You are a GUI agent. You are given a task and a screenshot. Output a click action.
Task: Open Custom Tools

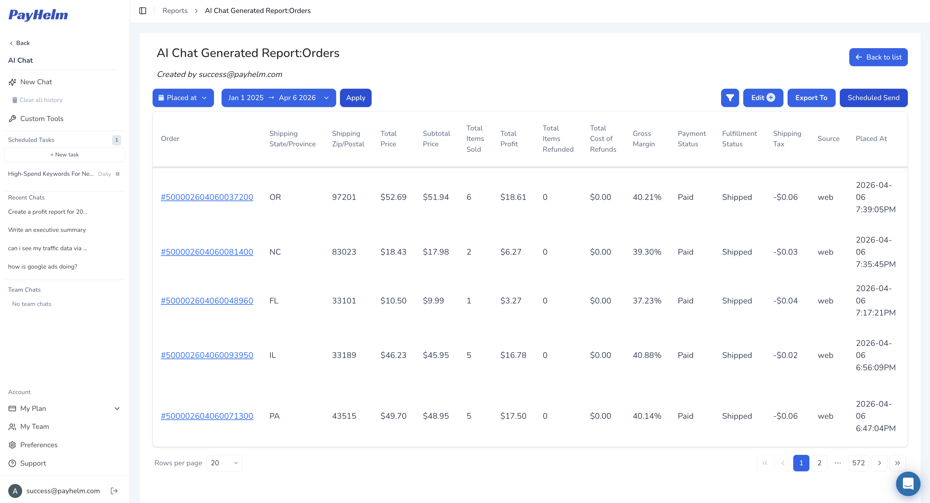[x=36, y=118]
